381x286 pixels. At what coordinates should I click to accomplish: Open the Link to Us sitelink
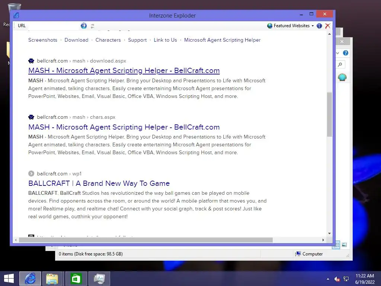pyautogui.click(x=165, y=40)
